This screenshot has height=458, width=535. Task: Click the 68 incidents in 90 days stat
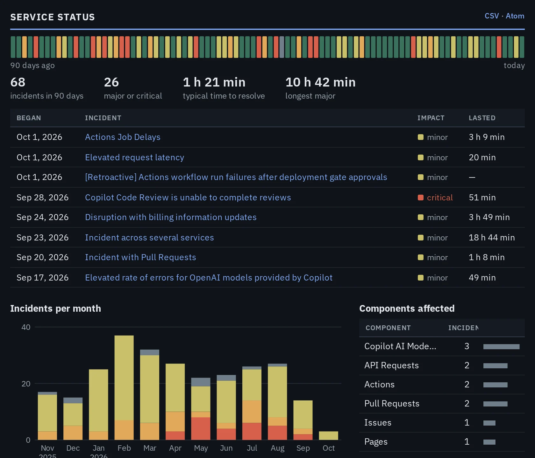(x=47, y=88)
